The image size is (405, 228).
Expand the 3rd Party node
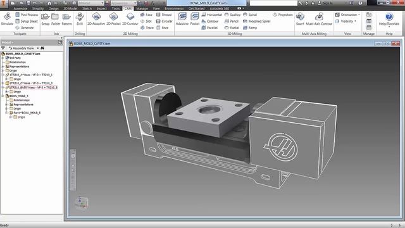click(3, 58)
